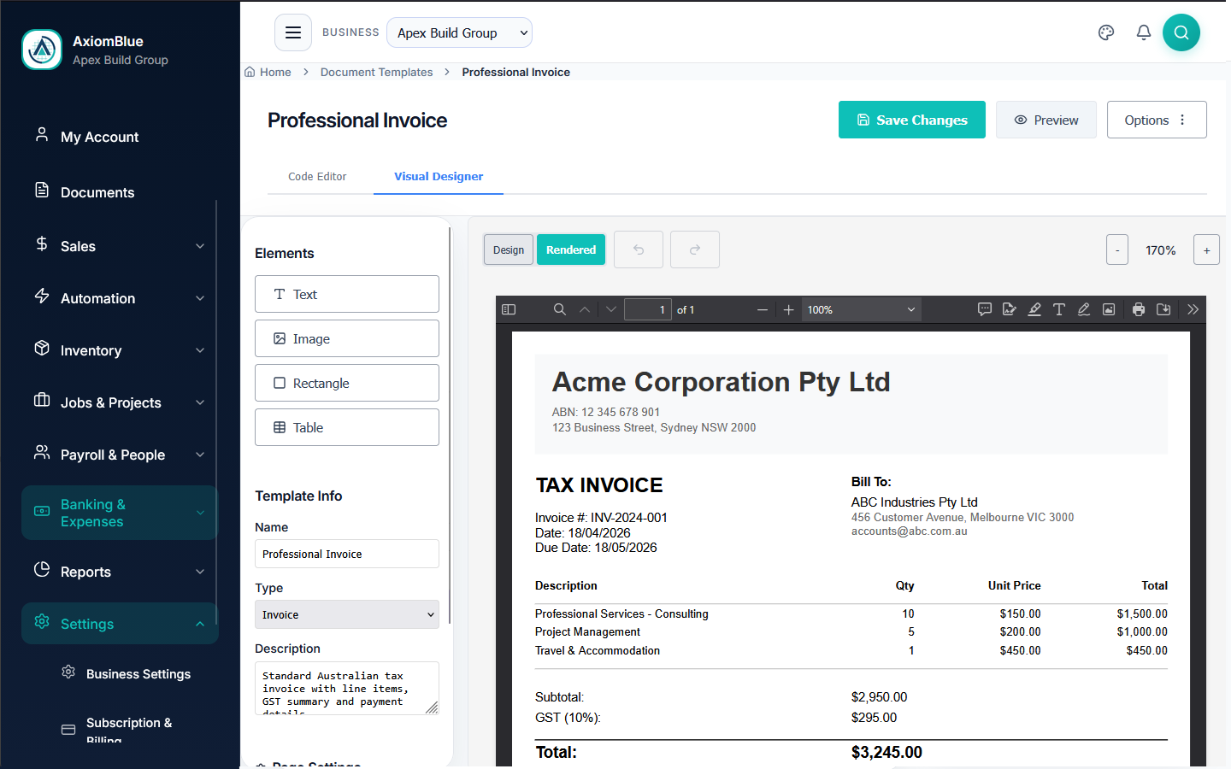Open the comment annotation tool
The image size is (1231, 769).
985,309
